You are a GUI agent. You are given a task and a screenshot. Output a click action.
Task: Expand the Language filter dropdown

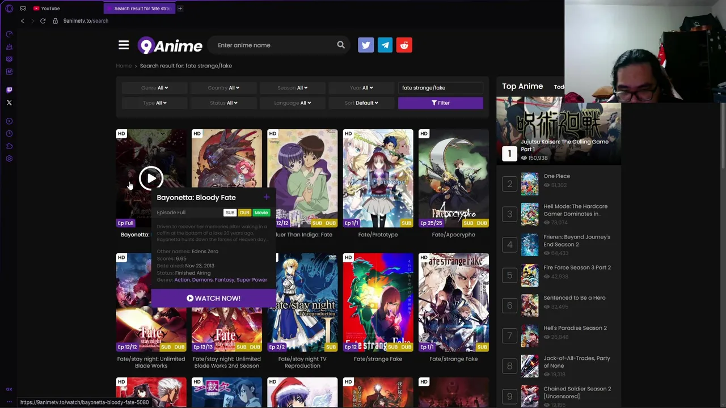pyautogui.click(x=293, y=103)
